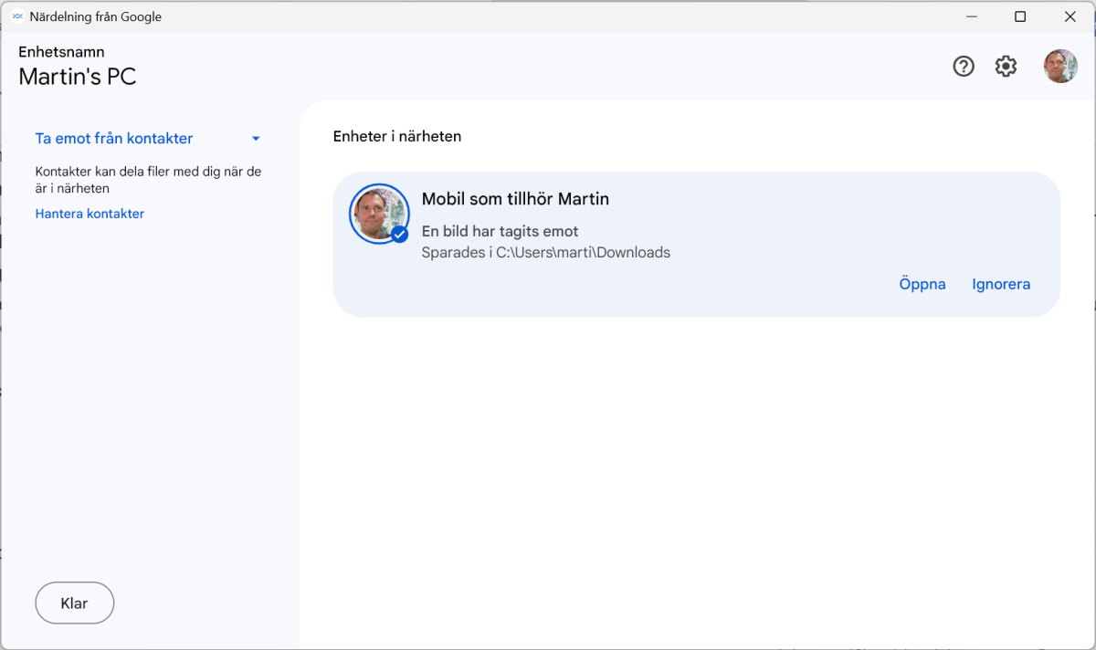Open the help question mark icon

964,66
